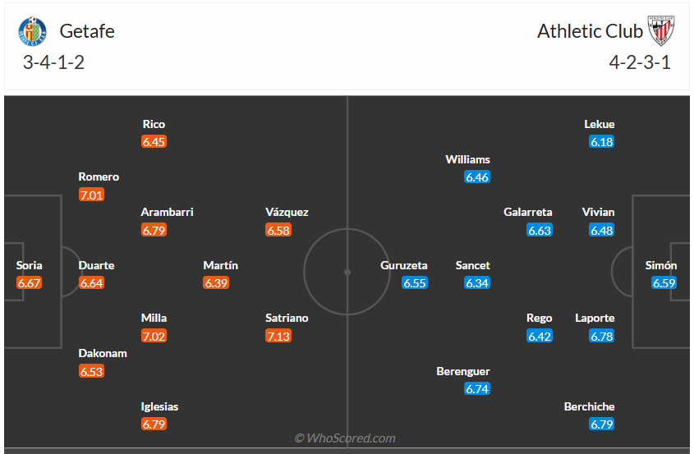The image size is (694, 454).
Task: Click the Athletic Club crest icon
Action: pos(660,32)
